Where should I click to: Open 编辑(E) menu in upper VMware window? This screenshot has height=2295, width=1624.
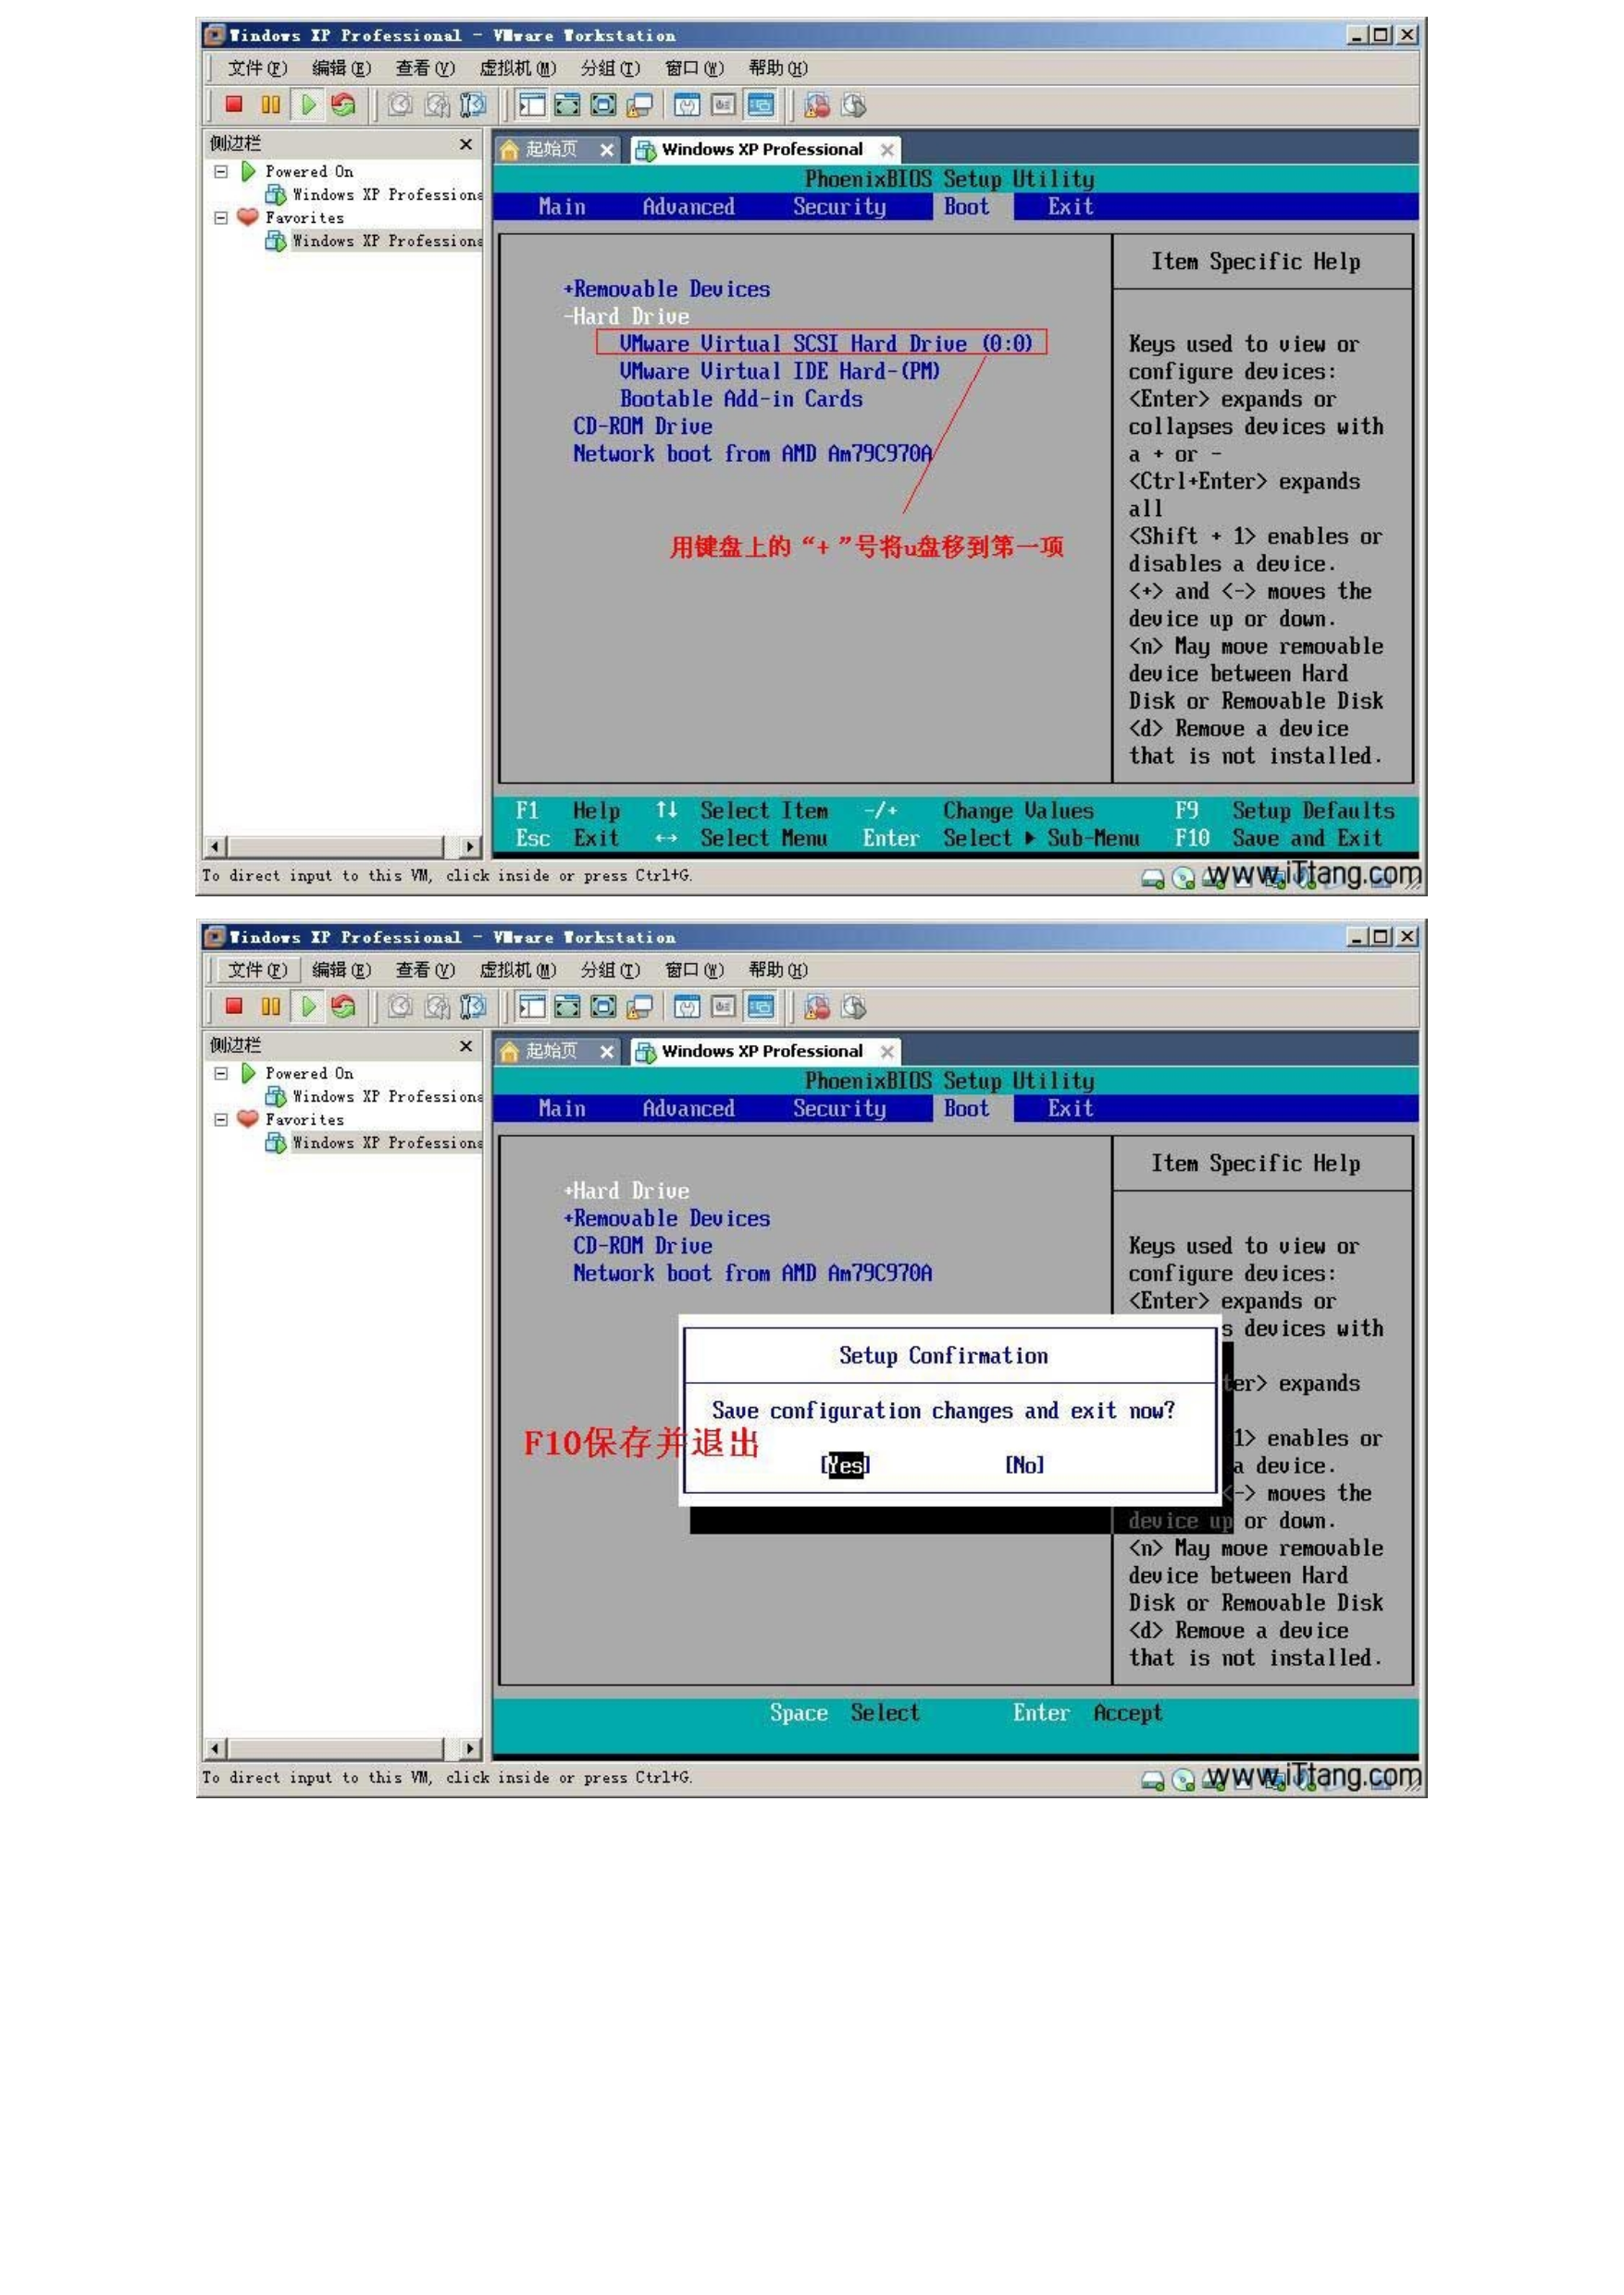click(x=341, y=68)
